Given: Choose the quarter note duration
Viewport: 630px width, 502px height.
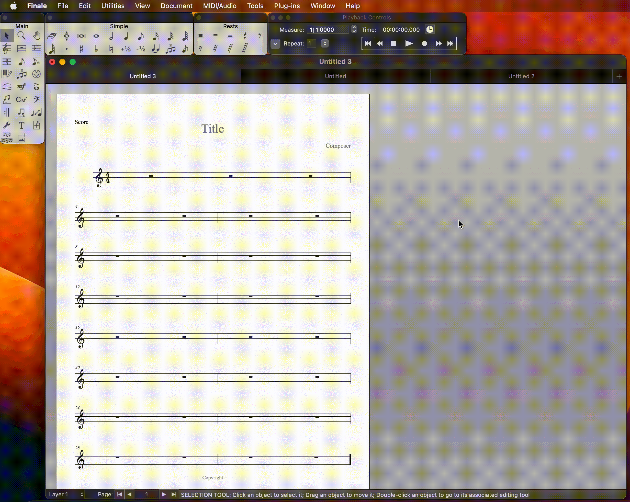Looking at the screenshot, I should tap(126, 36).
